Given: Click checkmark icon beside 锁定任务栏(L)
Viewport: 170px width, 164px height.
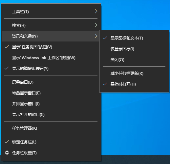Looking at the screenshot, I should click(7, 142).
